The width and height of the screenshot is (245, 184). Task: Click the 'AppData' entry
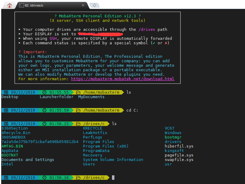[10, 151]
